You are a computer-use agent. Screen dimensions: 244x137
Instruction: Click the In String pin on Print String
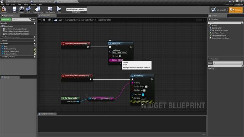point(133,83)
